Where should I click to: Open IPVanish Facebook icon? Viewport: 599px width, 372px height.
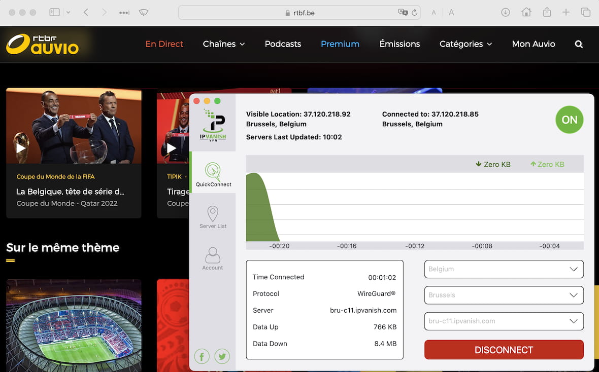tap(202, 356)
